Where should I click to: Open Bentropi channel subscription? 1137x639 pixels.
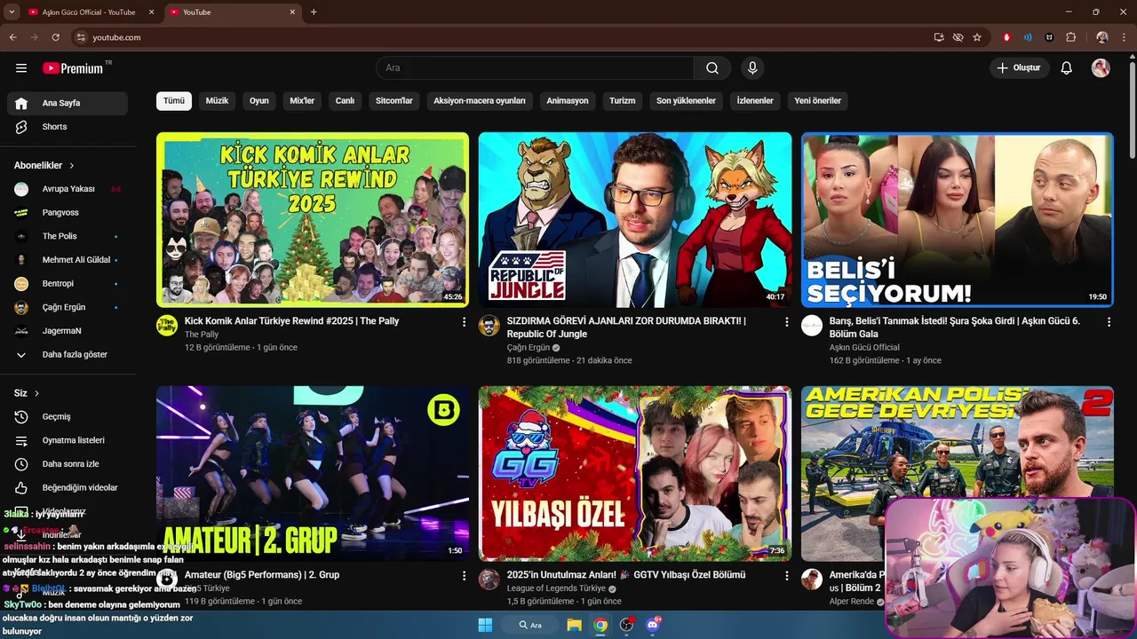[x=68, y=284]
